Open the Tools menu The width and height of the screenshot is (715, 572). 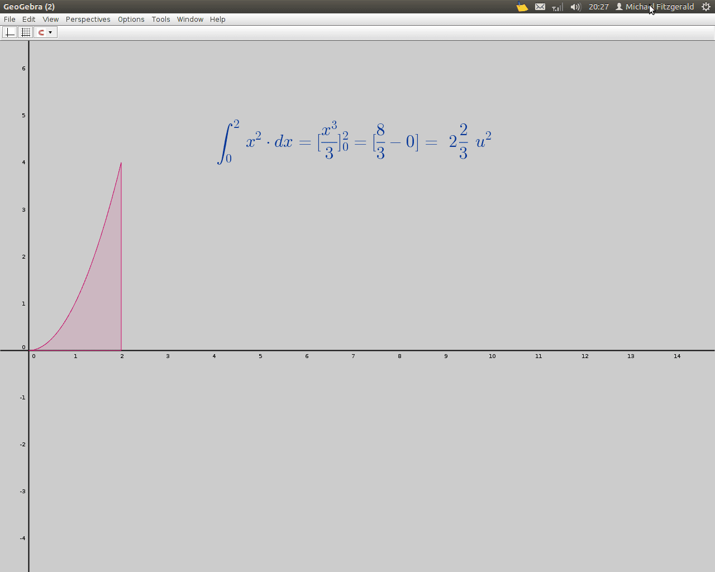160,19
